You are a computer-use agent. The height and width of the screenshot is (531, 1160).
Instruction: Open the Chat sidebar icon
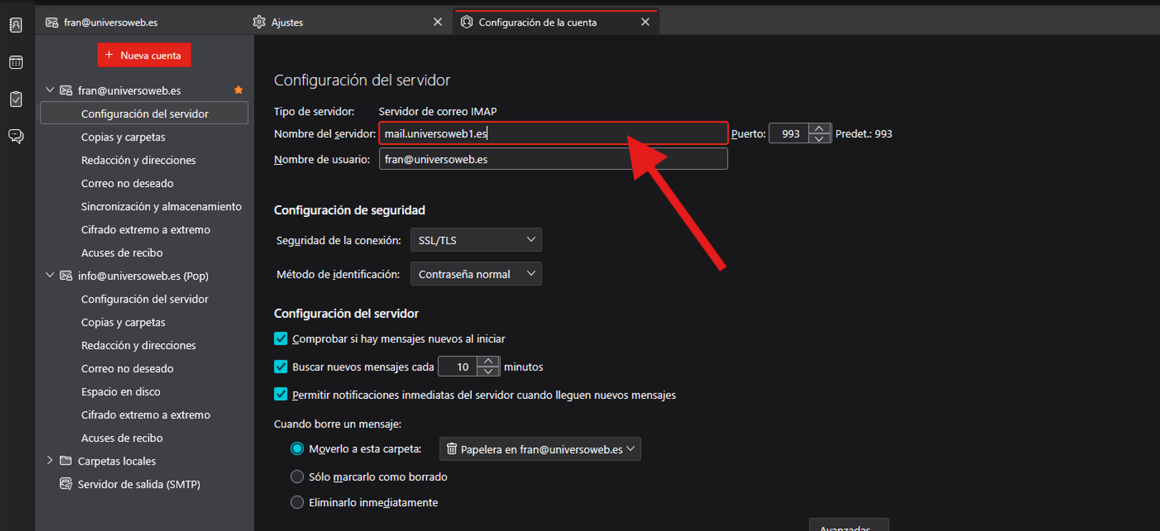16,136
